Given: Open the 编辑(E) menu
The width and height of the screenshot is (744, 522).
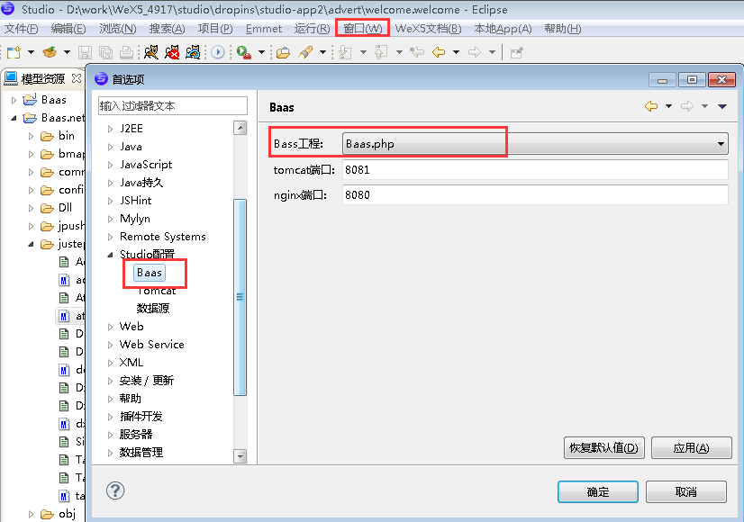Looking at the screenshot, I should [x=68, y=29].
